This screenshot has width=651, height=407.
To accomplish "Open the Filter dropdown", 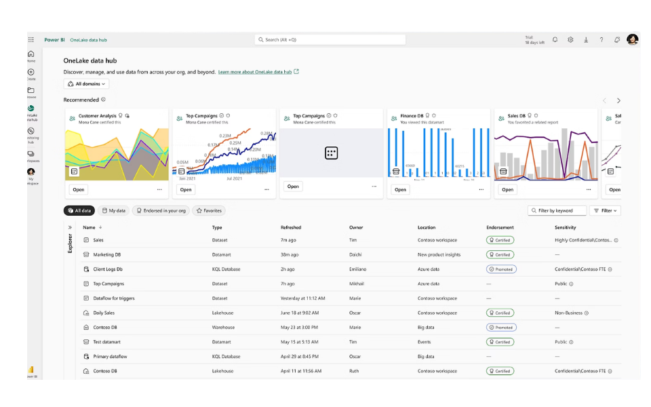I will (606, 210).
